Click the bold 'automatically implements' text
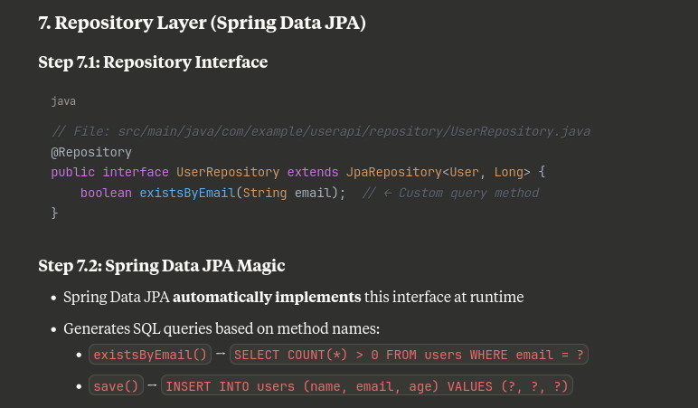Viewport: 698px width, 408px height. pos(267,297)
